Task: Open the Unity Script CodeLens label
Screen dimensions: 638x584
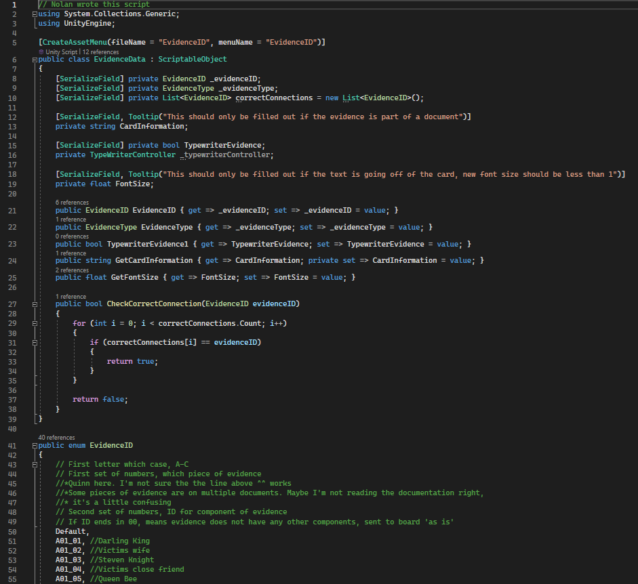Action: pos(62,52)
